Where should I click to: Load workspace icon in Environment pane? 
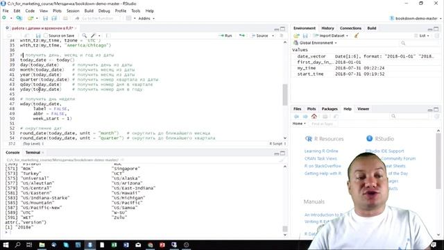coord(296,35)
